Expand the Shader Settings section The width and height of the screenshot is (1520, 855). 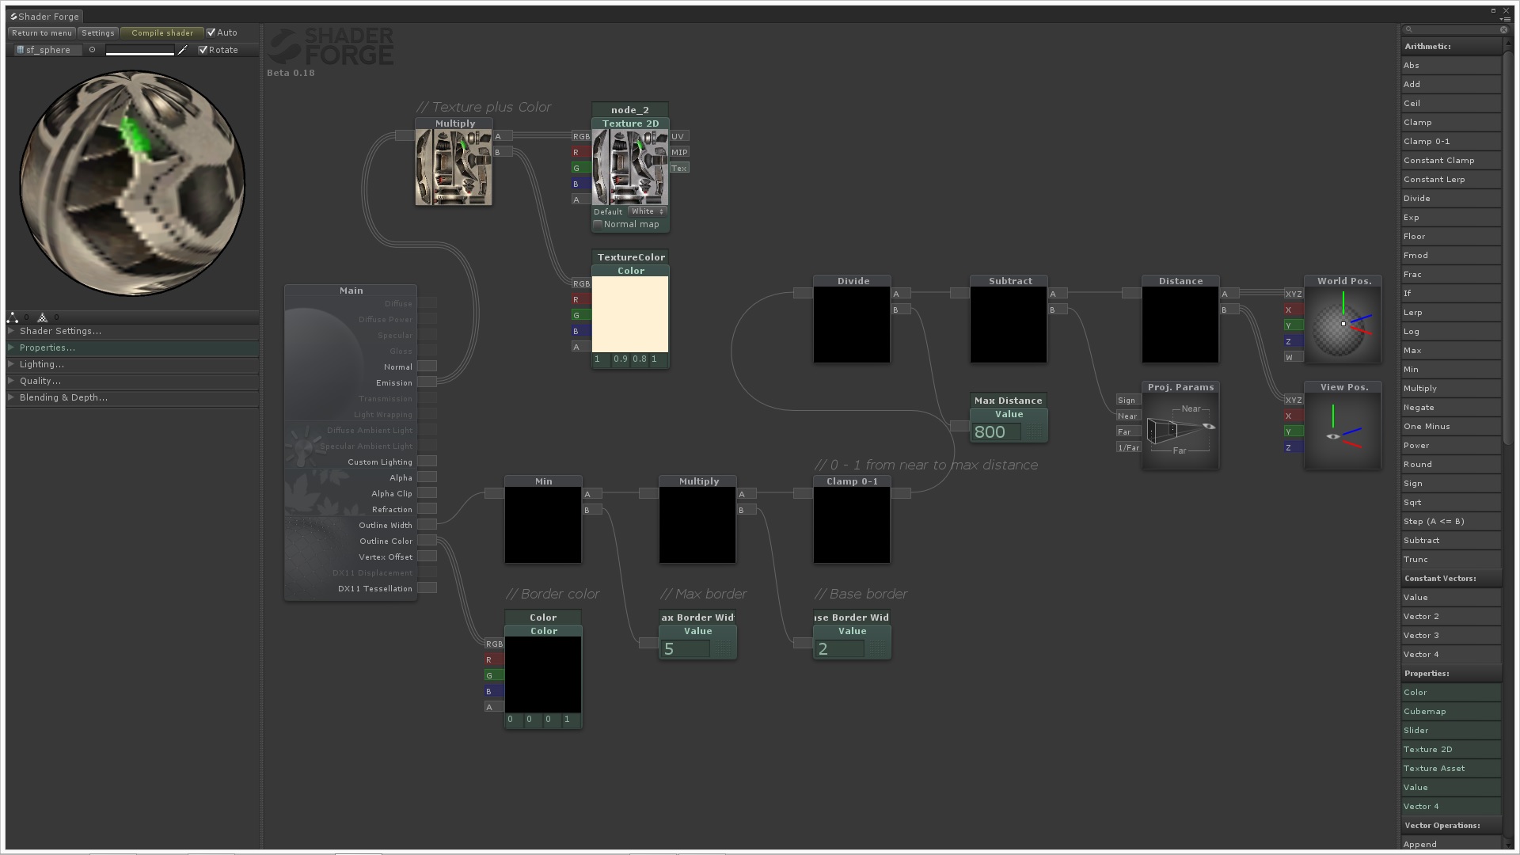click(x=132, y=331)
